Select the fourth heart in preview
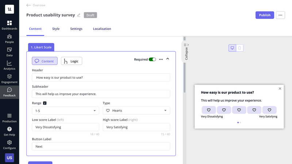Screen dimensions: 292x164 click(254, 110)
